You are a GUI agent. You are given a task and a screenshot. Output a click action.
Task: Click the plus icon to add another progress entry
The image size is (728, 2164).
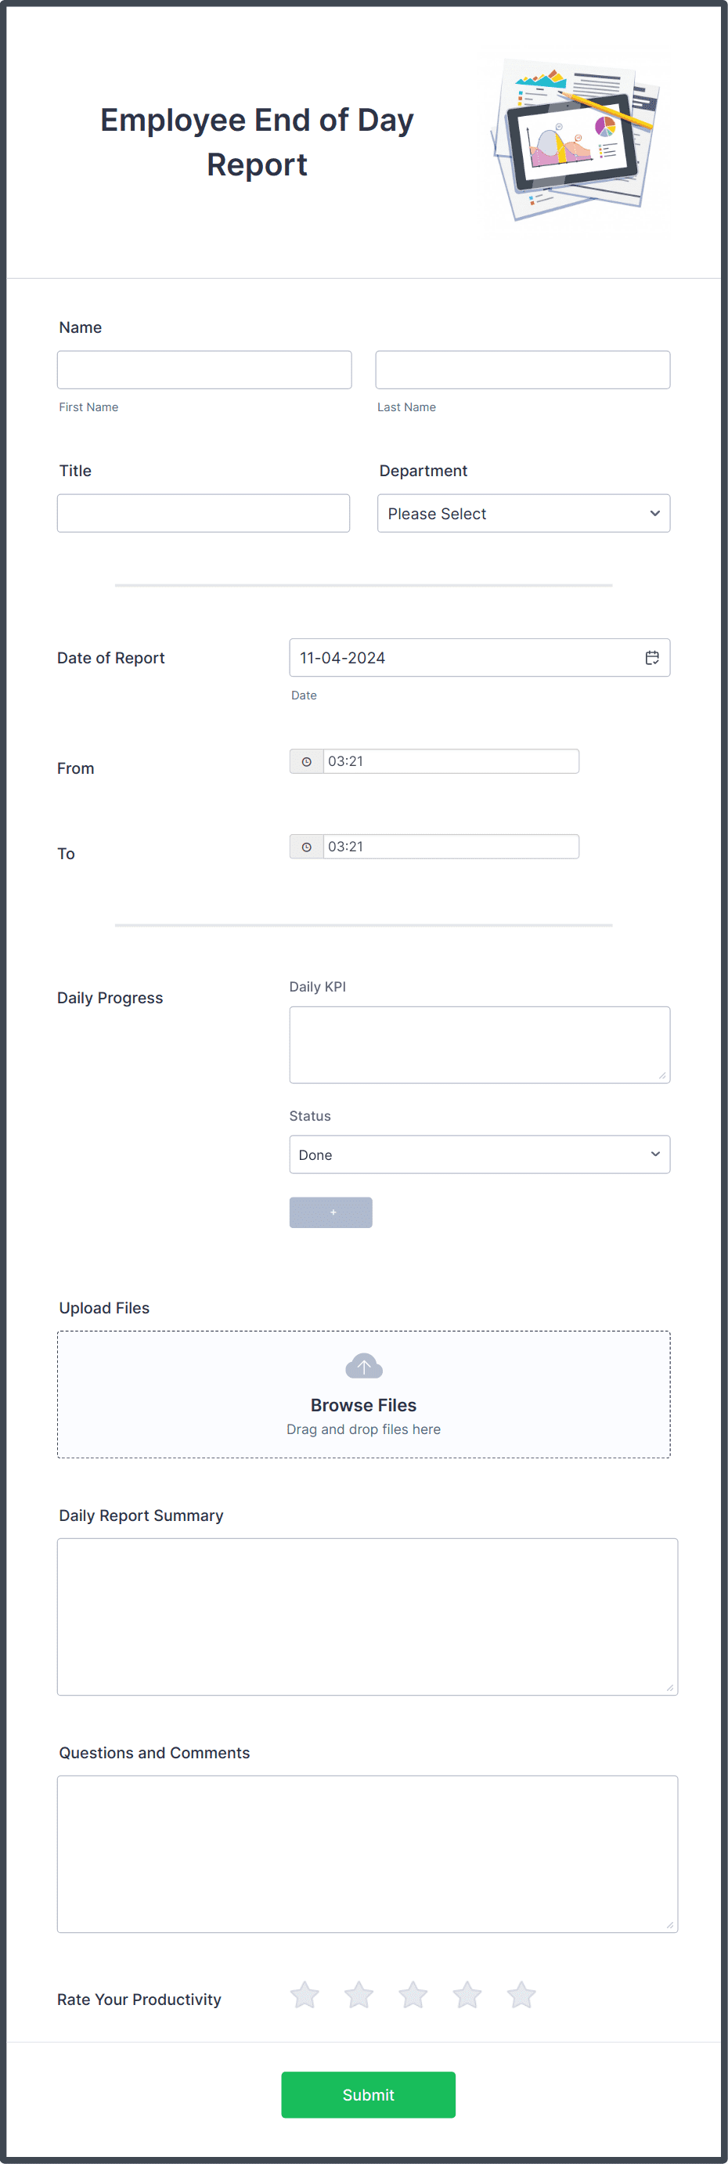331,1212
